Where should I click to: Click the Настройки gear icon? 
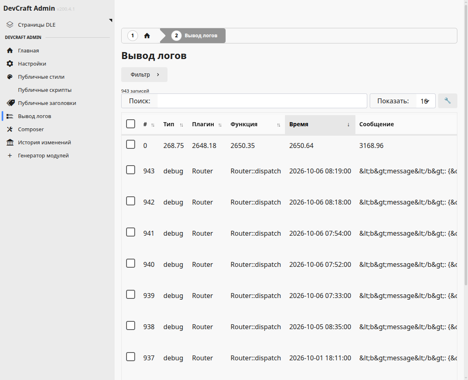coord(10,64)
